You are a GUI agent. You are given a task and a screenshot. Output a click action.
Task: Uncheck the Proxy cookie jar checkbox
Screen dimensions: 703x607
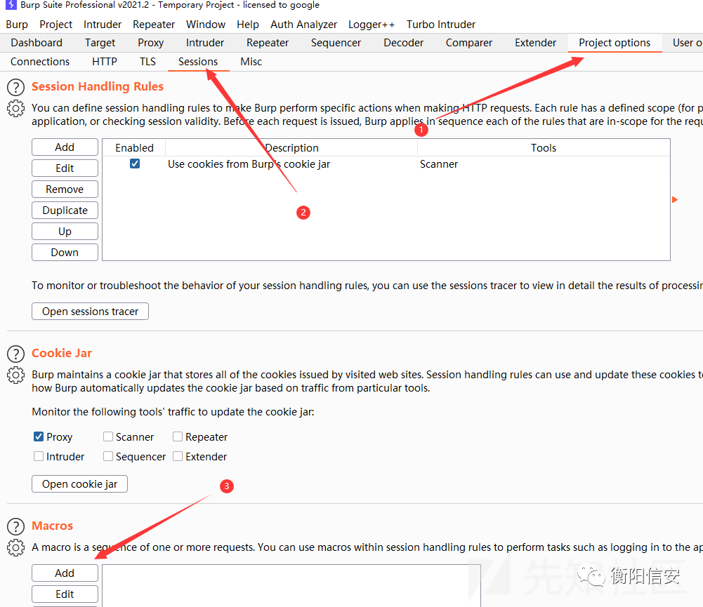pos(39,436)
